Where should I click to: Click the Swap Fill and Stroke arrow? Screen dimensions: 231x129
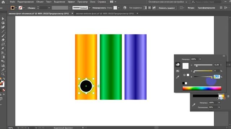pos(4,79)
